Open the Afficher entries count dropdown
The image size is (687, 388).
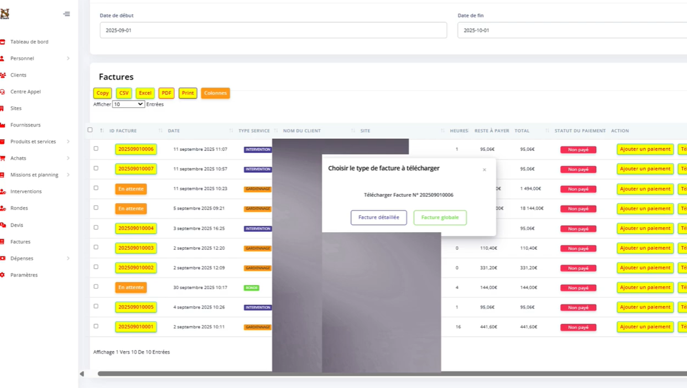tap(128, 104)
